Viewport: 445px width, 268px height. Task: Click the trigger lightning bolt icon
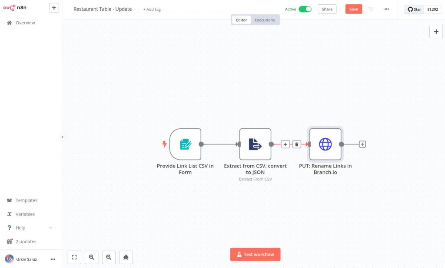tap(164, 144)
